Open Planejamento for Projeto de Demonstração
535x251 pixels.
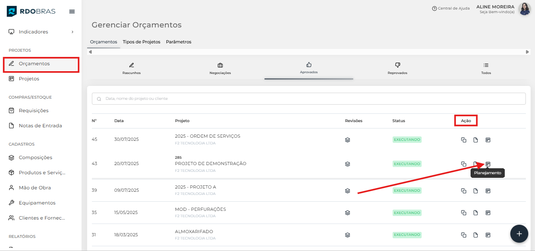coord(488,164)
